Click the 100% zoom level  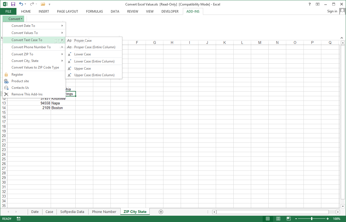point(337,219)
